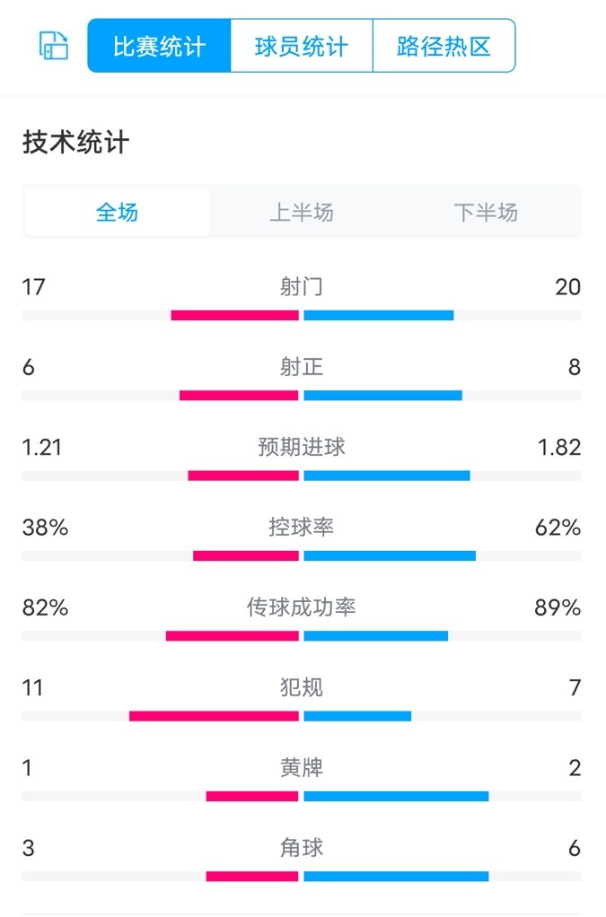Click the pitch layout icon at top left

click(x=54, y=46)
